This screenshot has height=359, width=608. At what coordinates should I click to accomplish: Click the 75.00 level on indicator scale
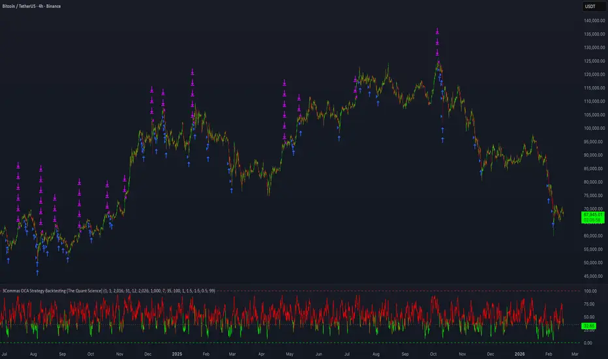pyautogui.click(x=590, y=304)
